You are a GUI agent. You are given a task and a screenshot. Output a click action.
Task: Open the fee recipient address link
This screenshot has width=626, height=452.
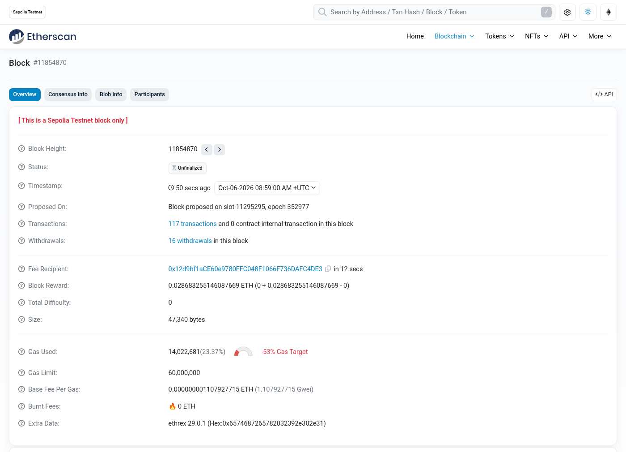pyautogui.click(x=245, y=269)
